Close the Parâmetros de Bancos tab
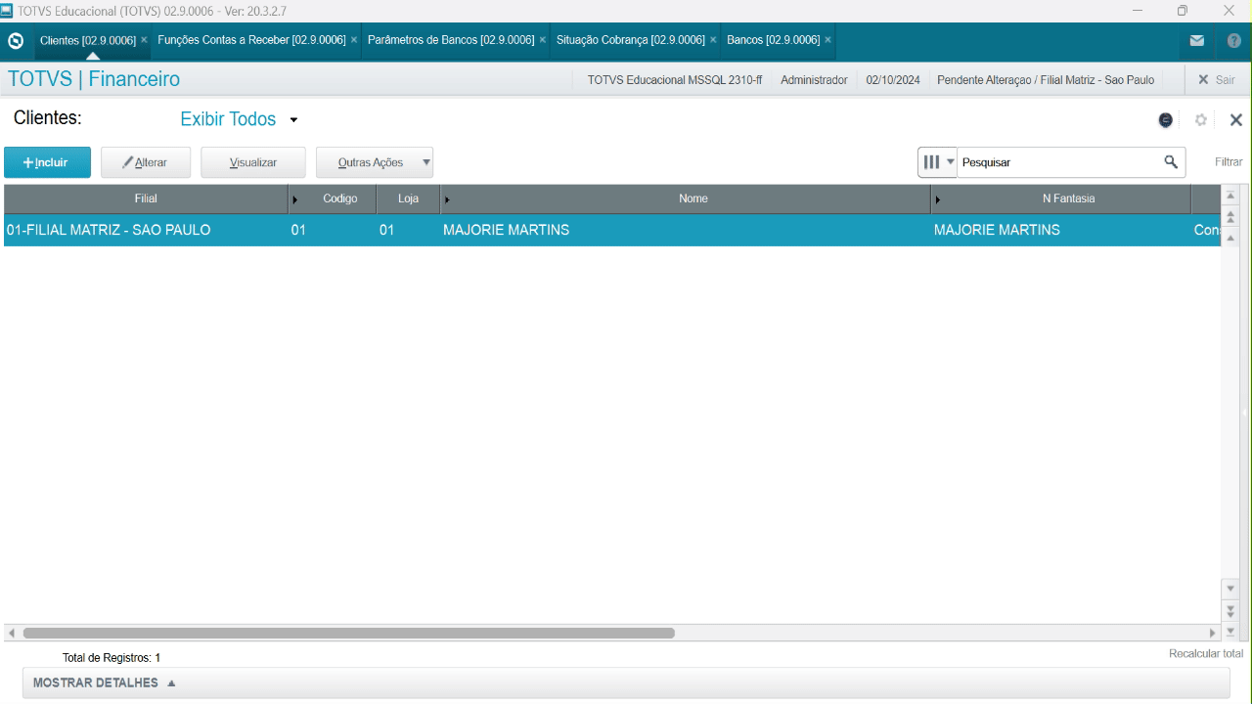 tap(543, 40)
